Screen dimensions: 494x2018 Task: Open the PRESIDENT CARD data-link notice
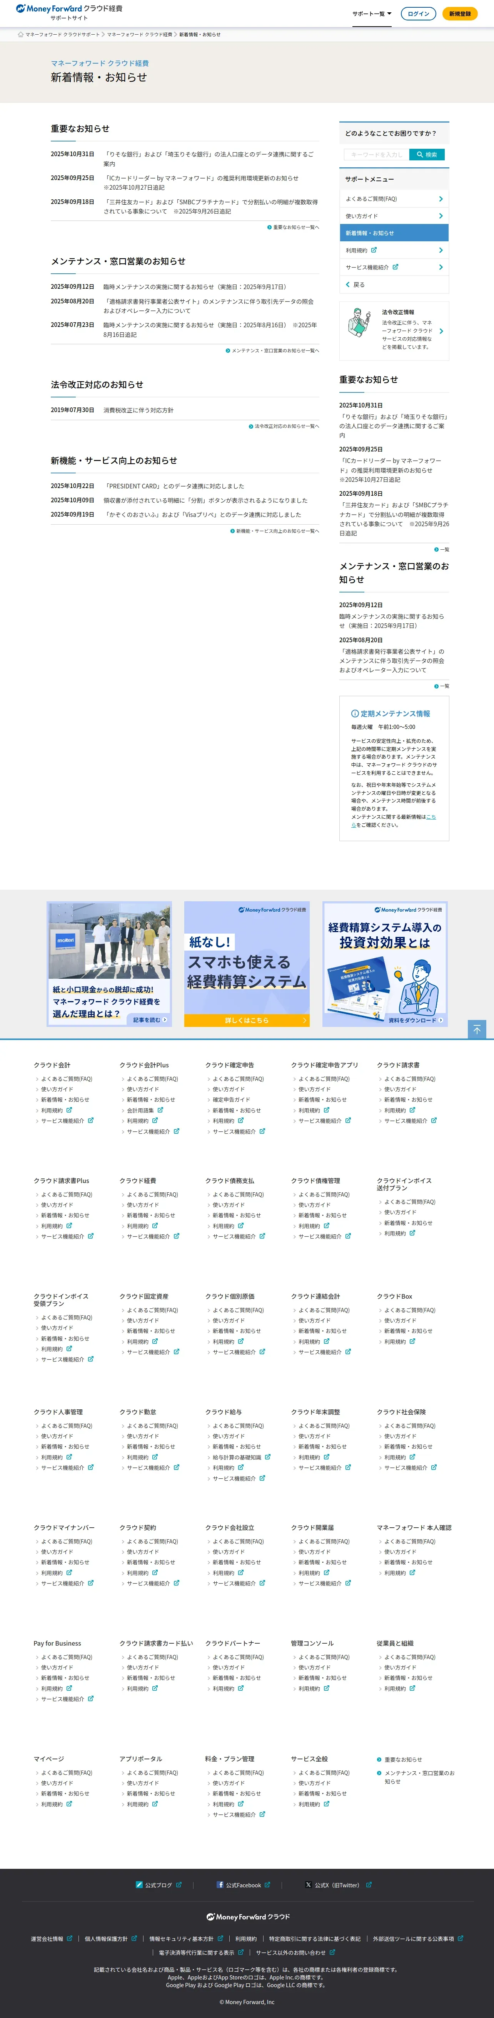(x=174, y=486)
